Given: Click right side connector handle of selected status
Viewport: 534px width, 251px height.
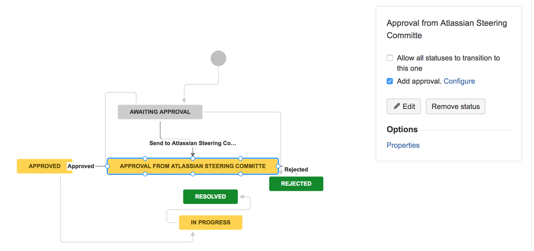Looking at the screenshot, I should tap(278, 166).
